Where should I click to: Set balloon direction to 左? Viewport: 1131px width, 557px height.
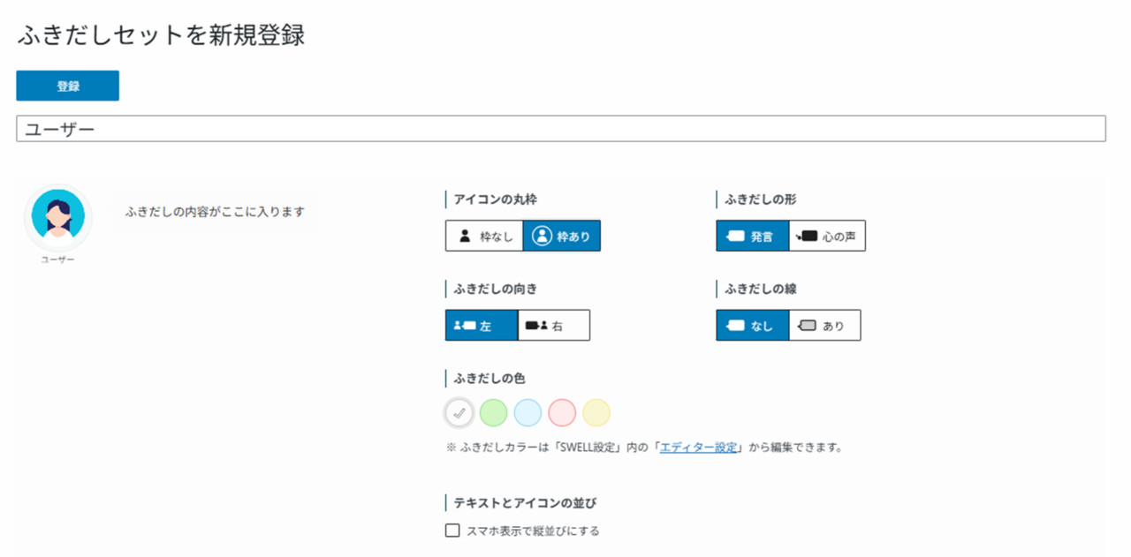pyautogui.click(x=481, y=325)
